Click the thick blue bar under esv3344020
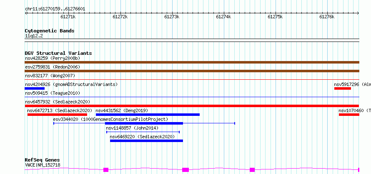The image size is (371, 174). click(144, 123)
